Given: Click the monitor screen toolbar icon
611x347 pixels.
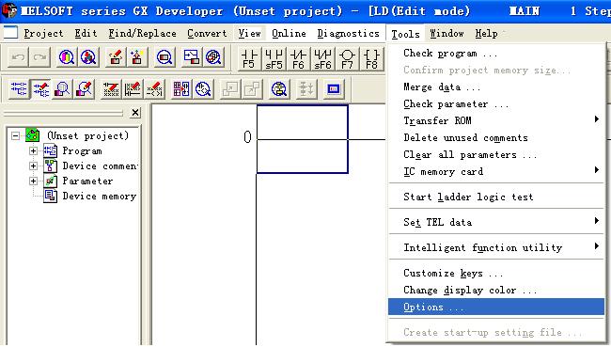Looking at the screenshot, I should pyautogui.click(x=334, y=89).
